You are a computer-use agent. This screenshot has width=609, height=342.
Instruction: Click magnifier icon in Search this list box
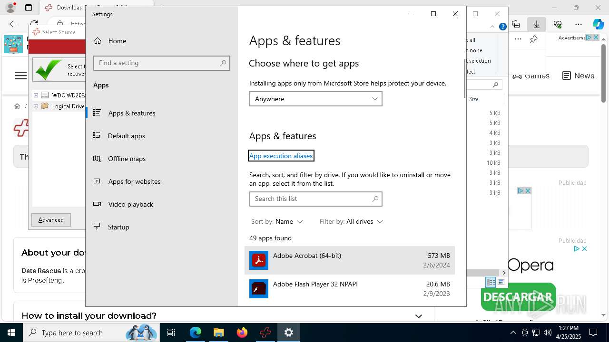375,199
